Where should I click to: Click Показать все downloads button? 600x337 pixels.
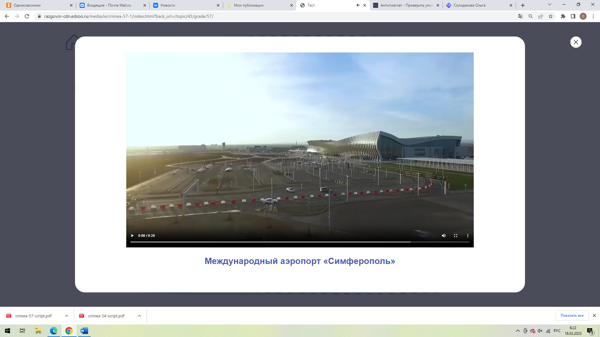click(572, 315)
